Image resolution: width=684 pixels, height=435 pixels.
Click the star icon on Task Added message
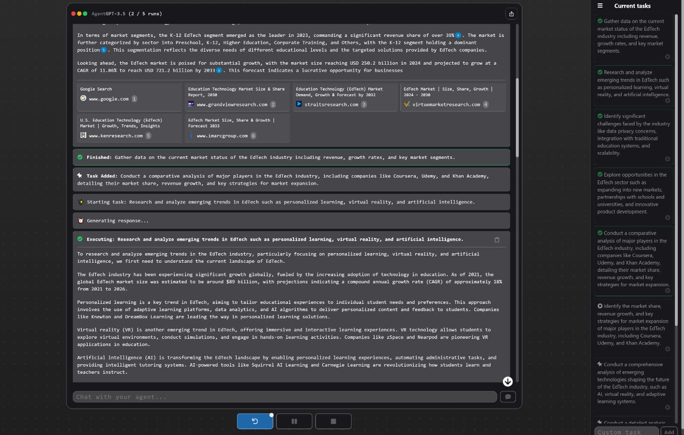80,176
